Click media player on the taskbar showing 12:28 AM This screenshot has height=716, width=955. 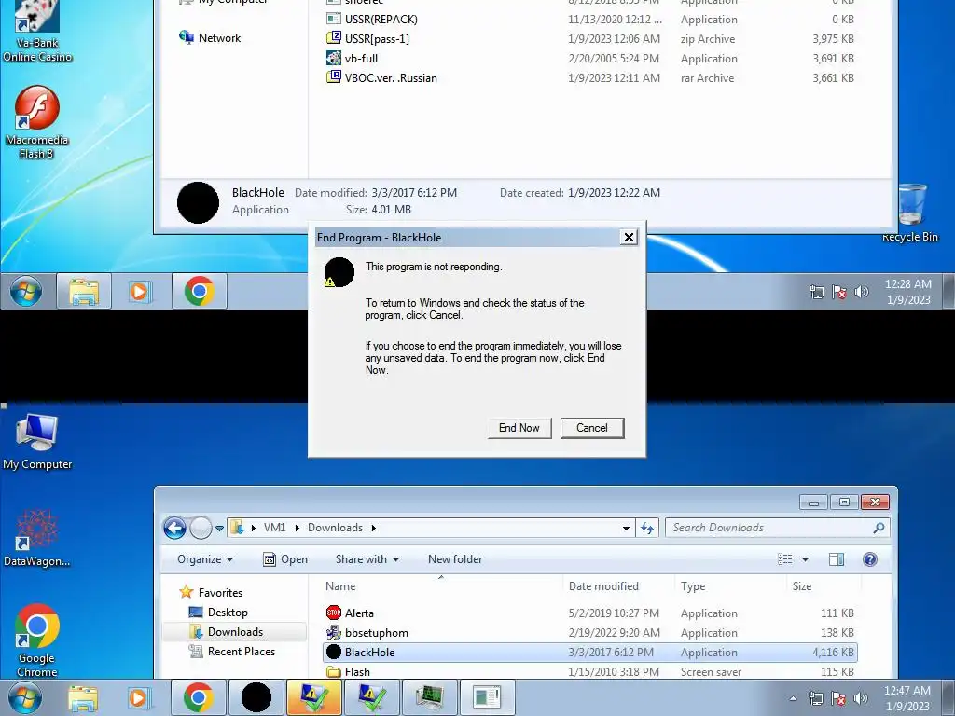(x=140, y=292)
